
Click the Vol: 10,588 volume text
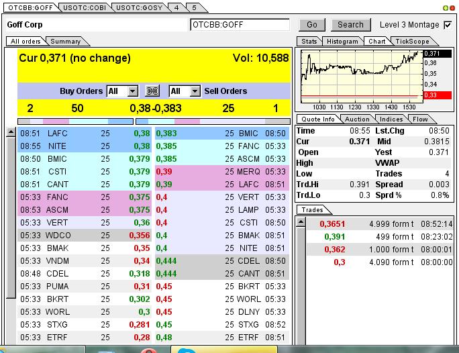(260, 58)
